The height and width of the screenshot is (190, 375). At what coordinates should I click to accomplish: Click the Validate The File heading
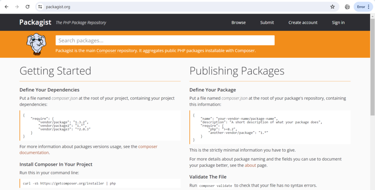[x=208, y=177]
